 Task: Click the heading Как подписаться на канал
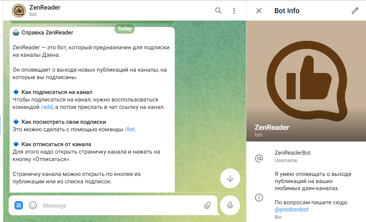(x=57, y=92)
